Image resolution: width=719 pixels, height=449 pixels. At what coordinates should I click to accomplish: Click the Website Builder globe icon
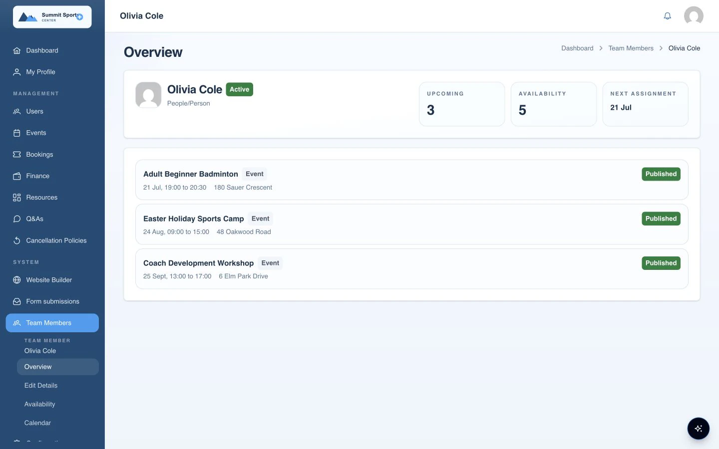coord(17,280)
